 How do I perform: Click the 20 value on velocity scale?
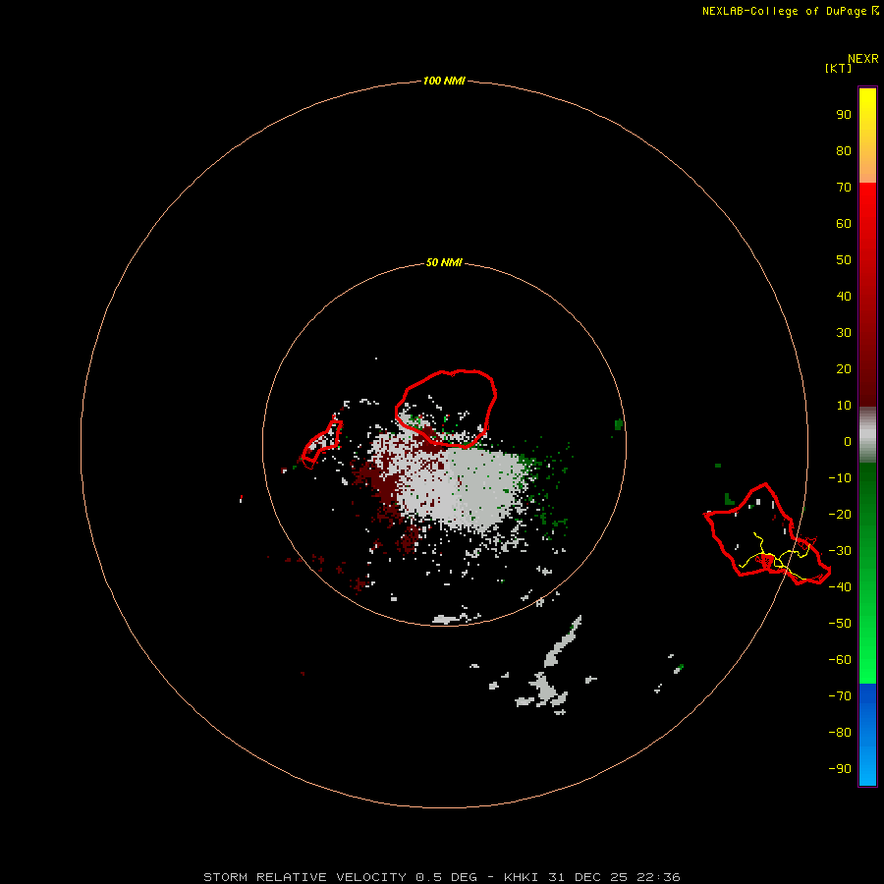click(844, 368)
